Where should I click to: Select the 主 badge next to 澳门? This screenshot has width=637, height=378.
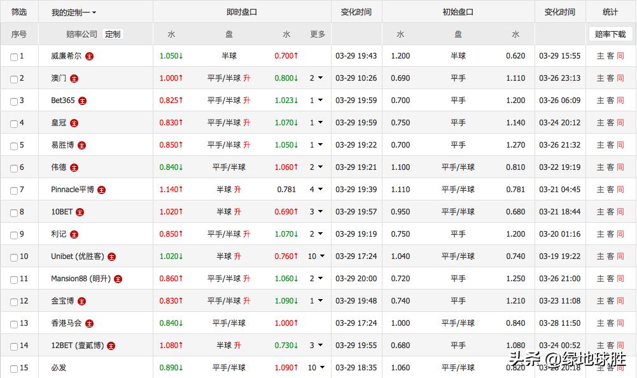pyautogui.click(x=75, y=78)
